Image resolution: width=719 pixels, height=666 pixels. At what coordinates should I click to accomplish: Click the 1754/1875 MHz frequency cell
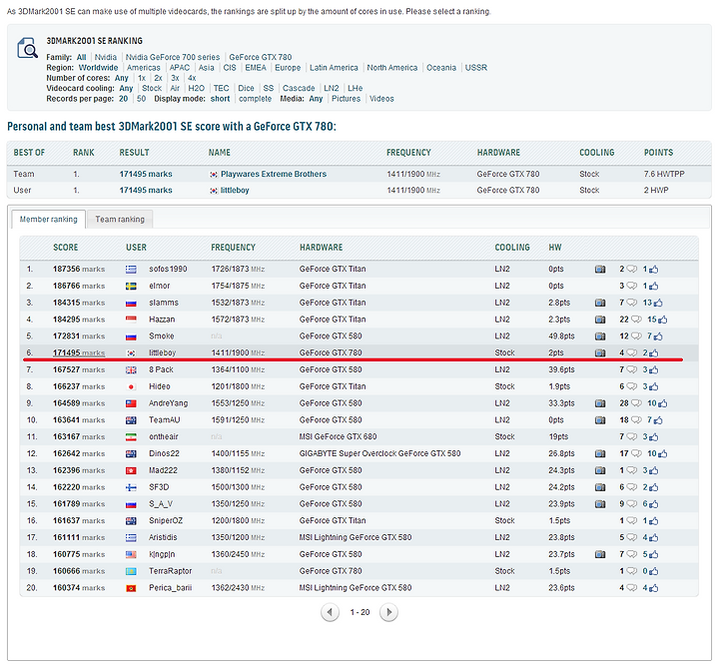pos(238,286)
